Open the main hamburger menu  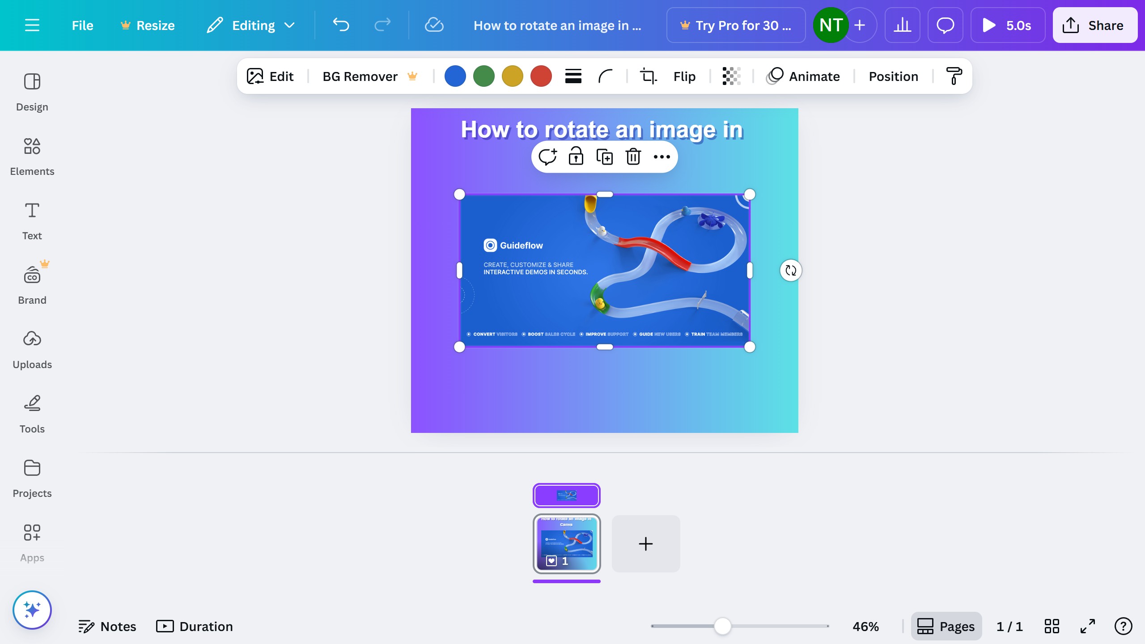(x=32, y=25)
